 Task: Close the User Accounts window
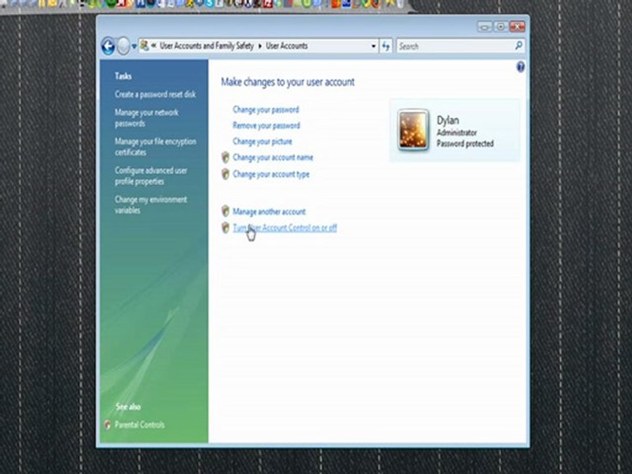[x=517, y=27]
